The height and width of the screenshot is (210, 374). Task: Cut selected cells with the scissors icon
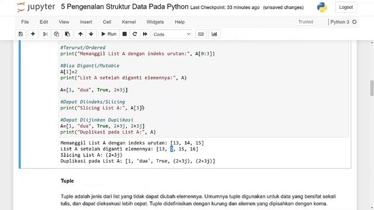[x=46, y=34]
